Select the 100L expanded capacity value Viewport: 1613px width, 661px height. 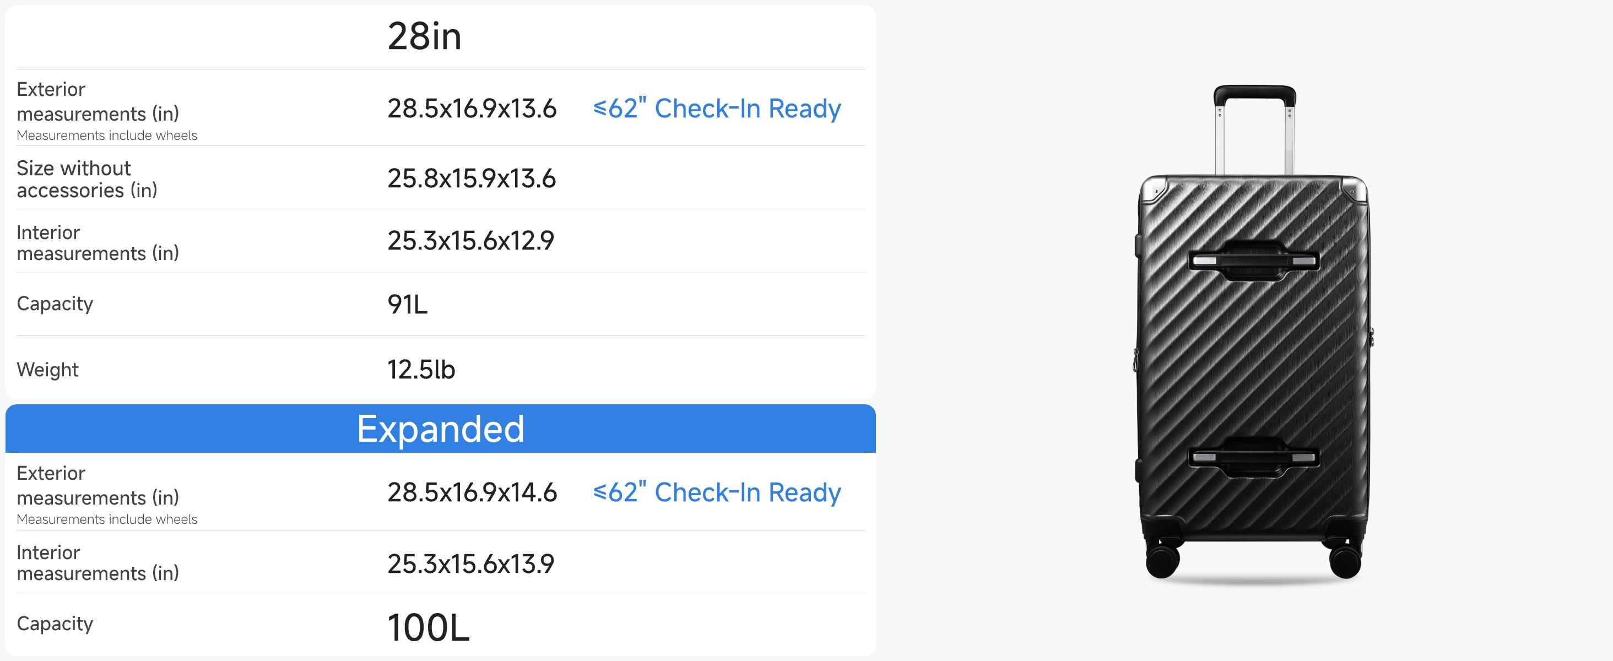(x=428, y=627)
